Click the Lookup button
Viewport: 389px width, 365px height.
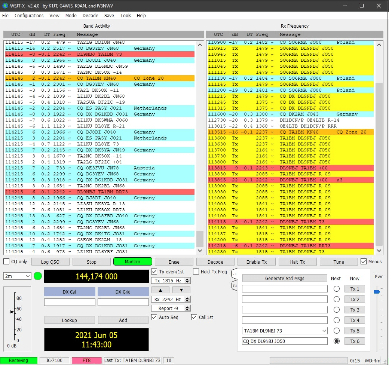[70, 320]
